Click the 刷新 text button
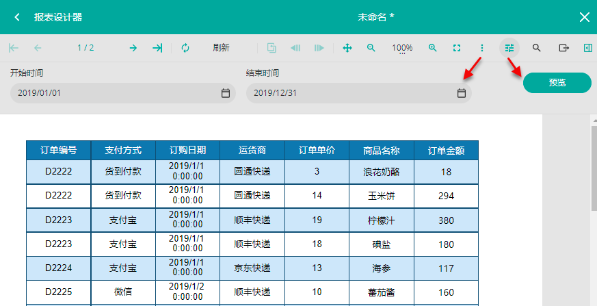 point(221,48)
